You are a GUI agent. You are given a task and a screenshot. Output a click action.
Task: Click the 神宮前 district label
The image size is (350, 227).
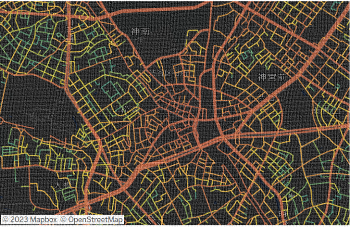(x=272, y=77)
